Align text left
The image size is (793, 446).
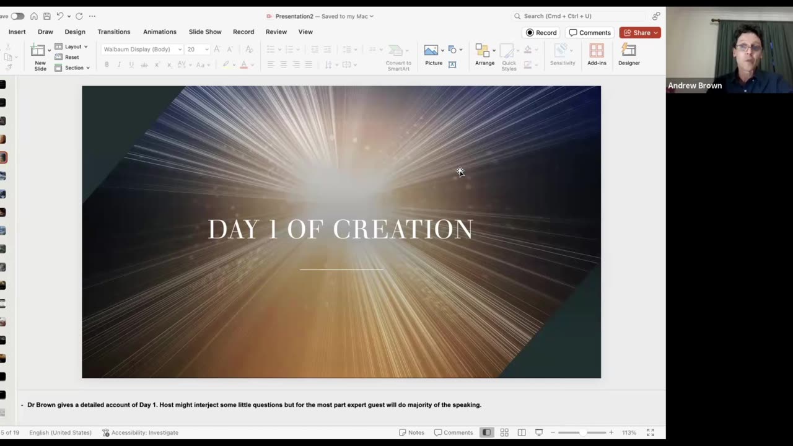pos(271,64)
